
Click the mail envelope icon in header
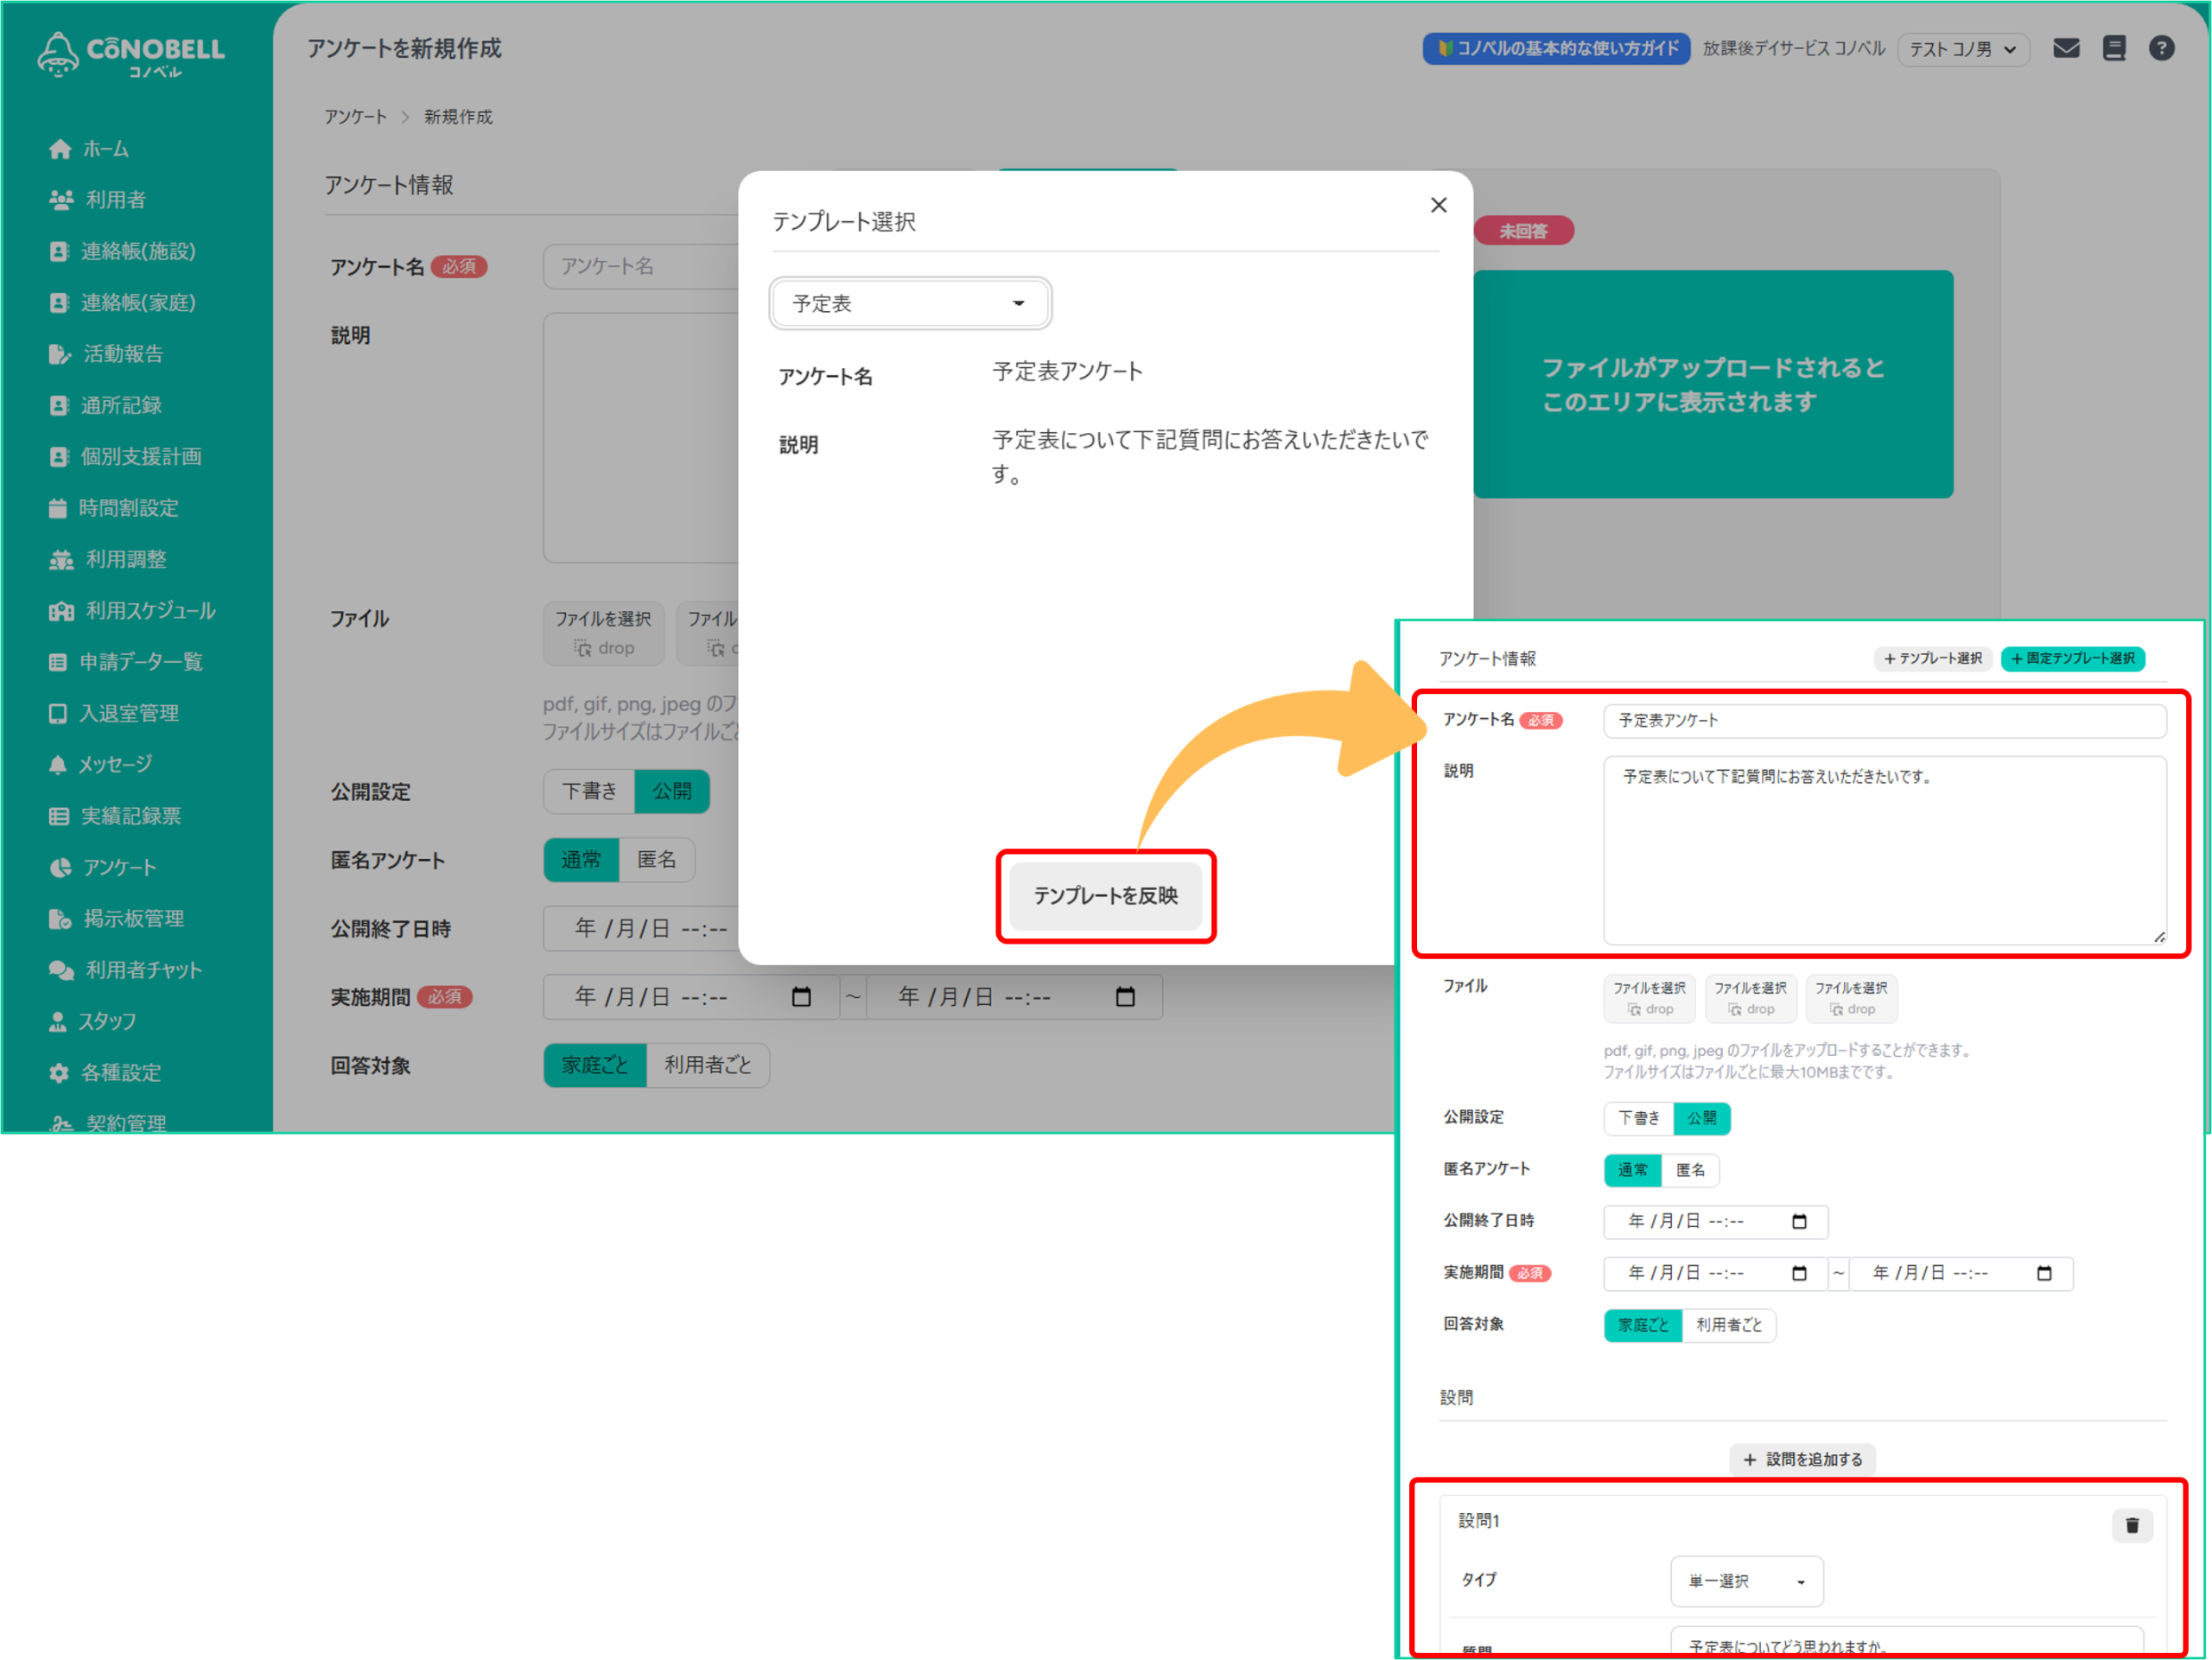tap(2066, 48)
